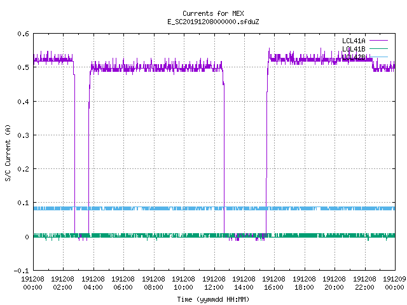Click the LCL41A legend label

[x=354, y=41]
